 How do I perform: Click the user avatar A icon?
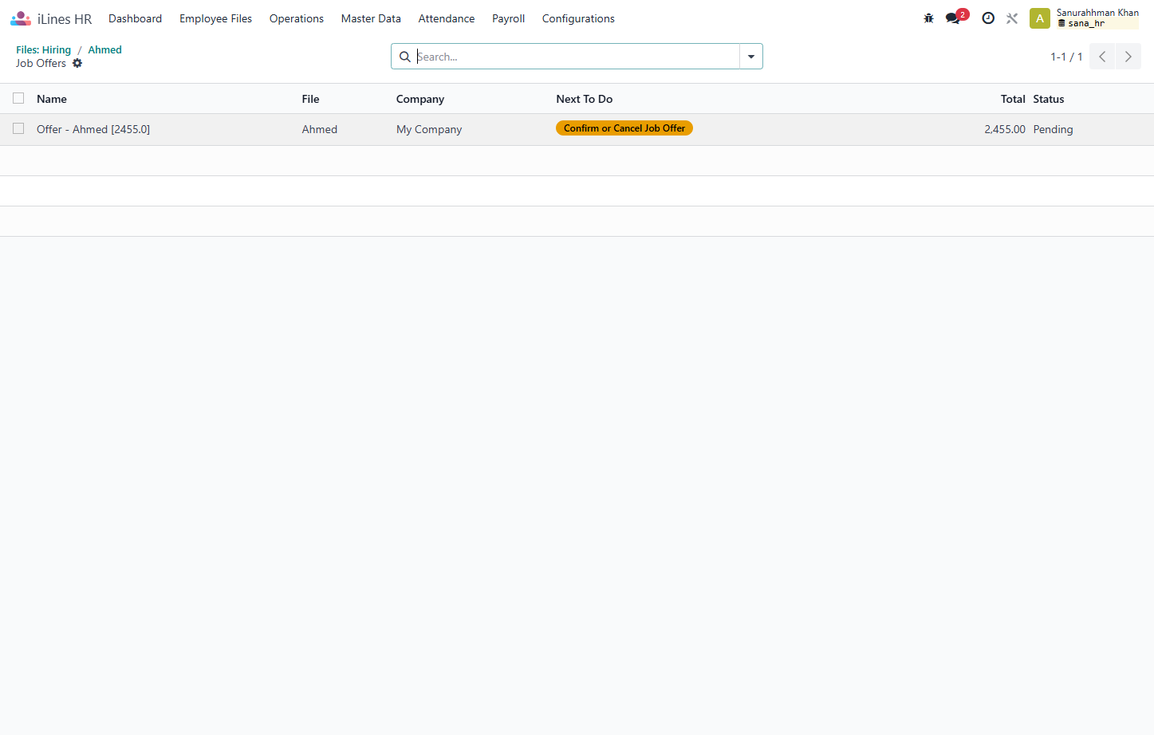[1039, 18]
